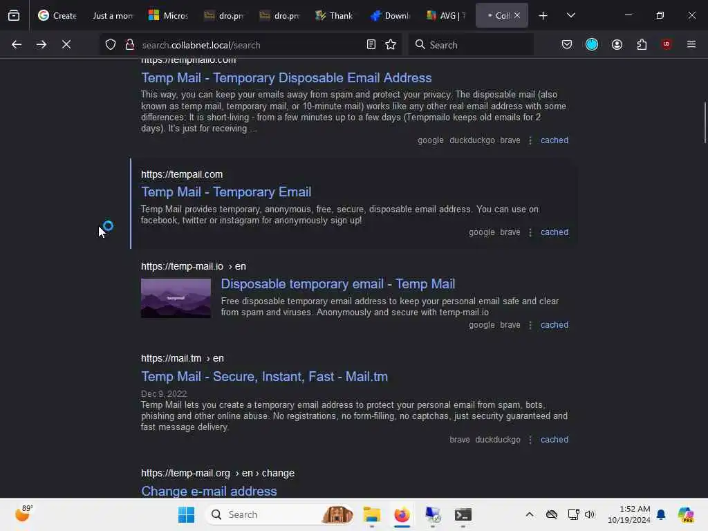Viewport: 708px width, 531px height.
Task: Open the cloud sync tray icon
Action: (551, 514)
